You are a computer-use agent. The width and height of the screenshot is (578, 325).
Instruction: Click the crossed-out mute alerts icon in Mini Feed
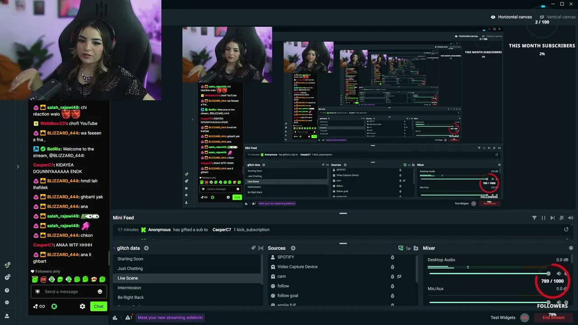pyautogui.click(x=561, y=218)
